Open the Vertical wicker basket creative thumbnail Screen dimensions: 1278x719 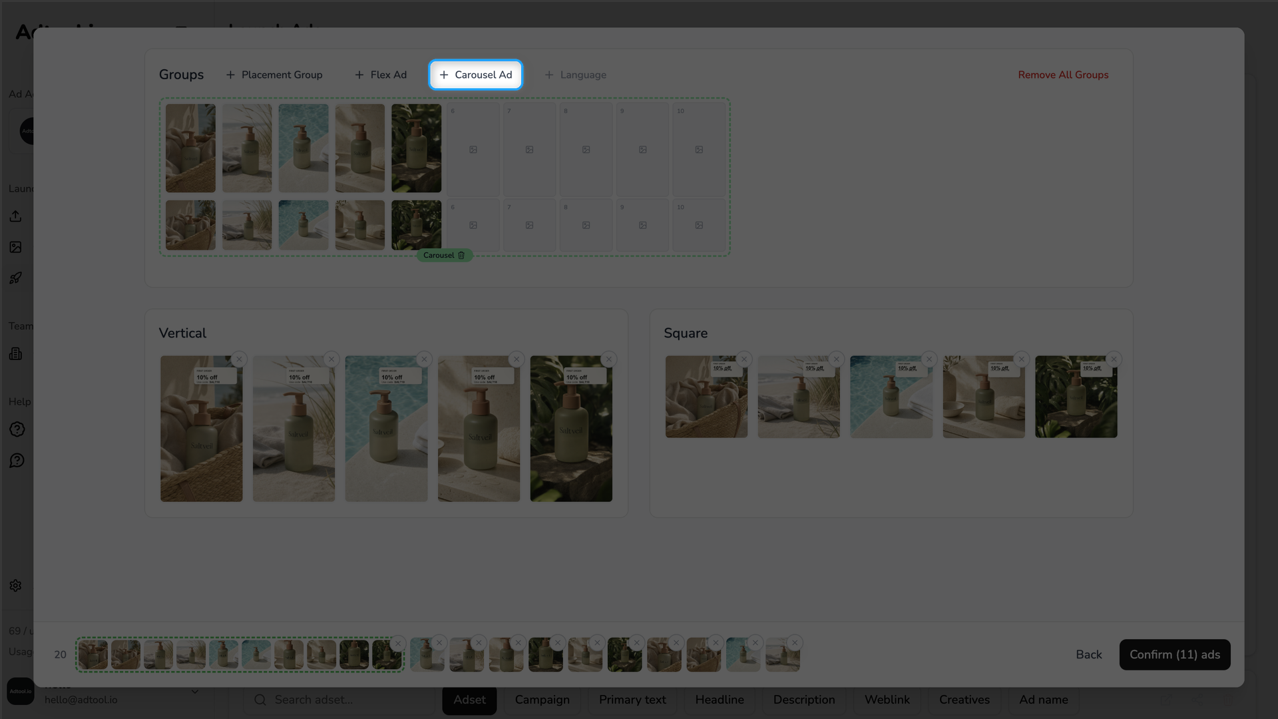click(x=201, y=429)
